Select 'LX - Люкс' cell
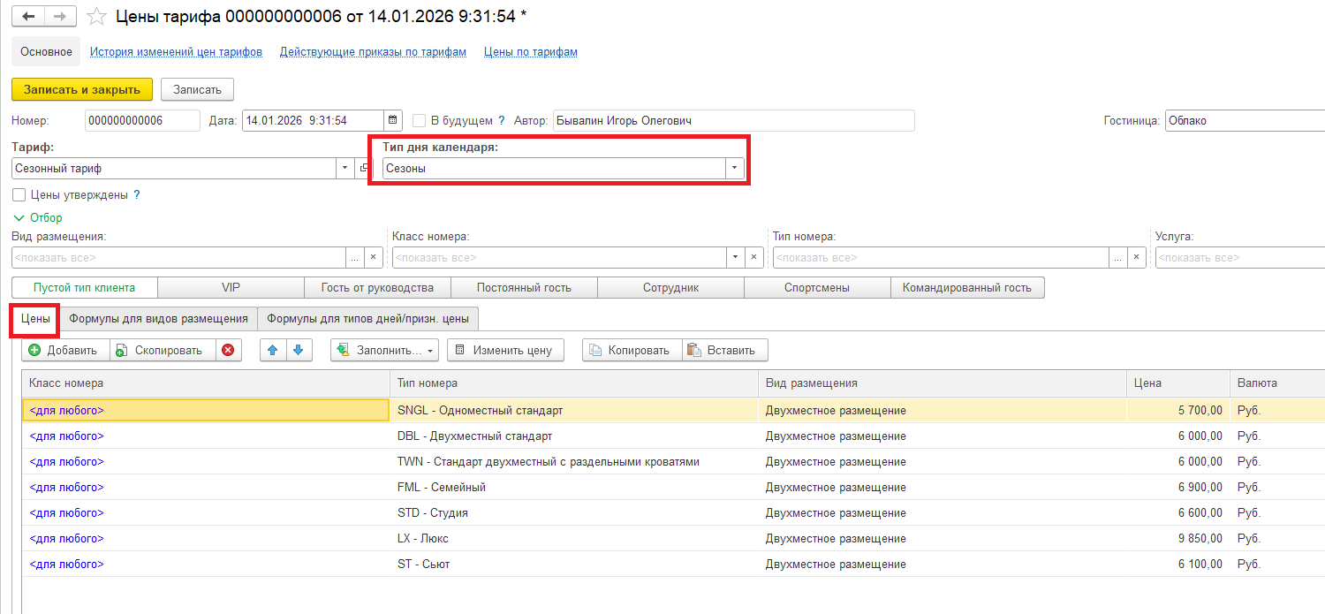Viewport: 1325px width, 614px height. tap(574, 538)
